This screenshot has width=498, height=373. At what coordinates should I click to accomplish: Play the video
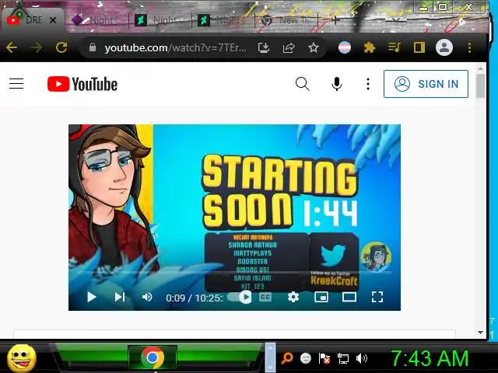click(x=92, y=297)
